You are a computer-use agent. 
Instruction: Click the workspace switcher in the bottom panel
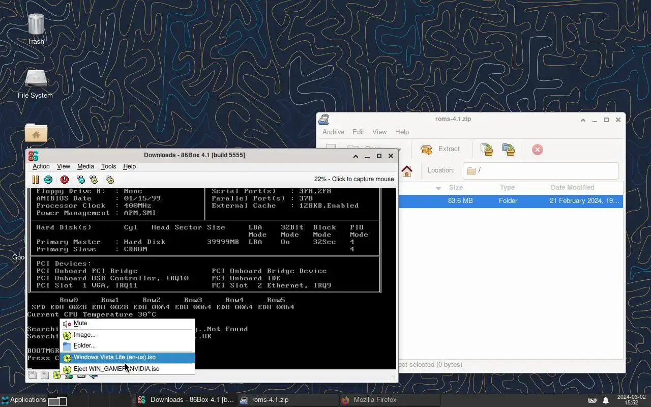point(57,401)
